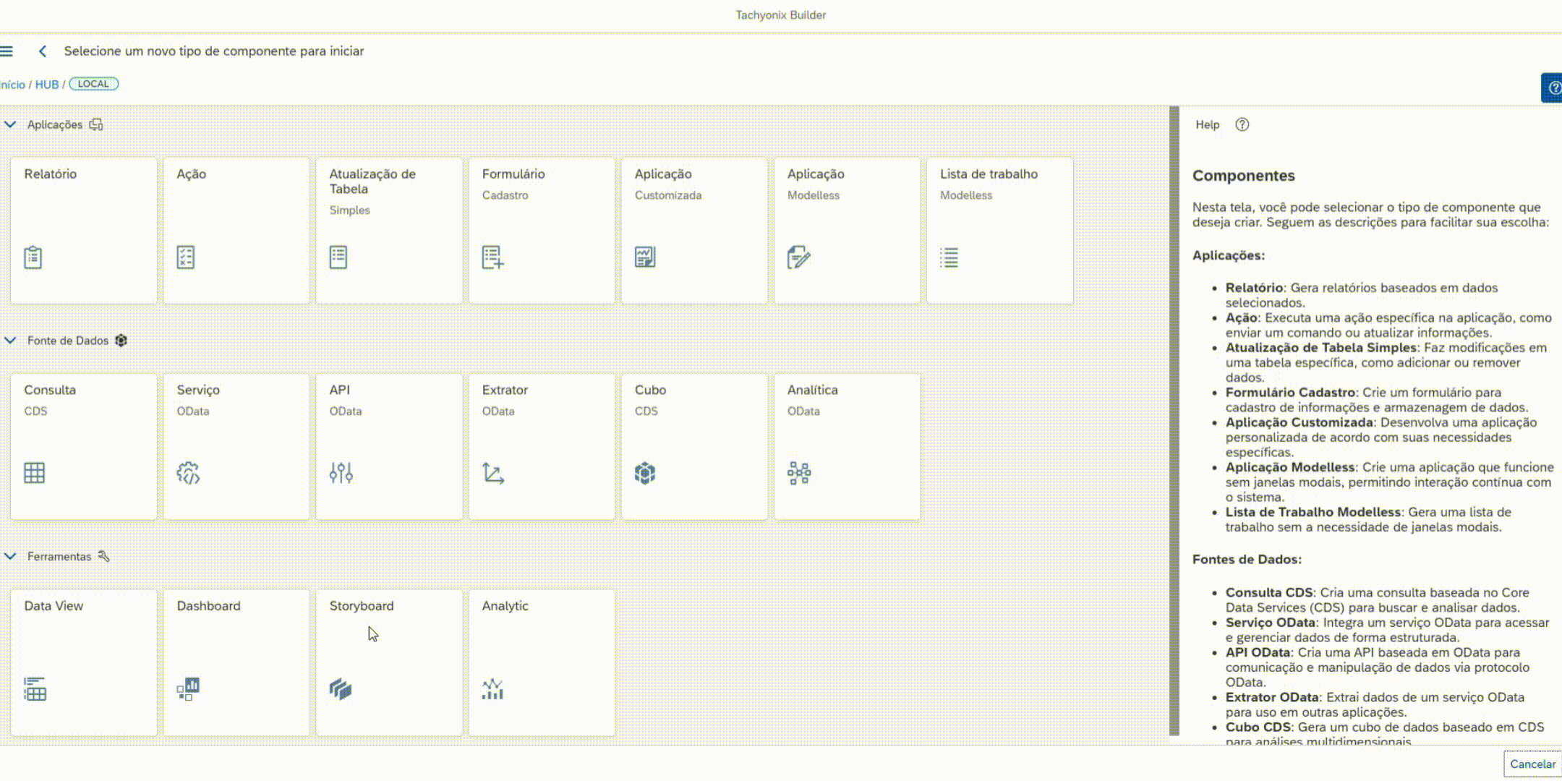The height and width of the screenshot is (781, 1562).
Task: Click the Storyboard layers icon
Action: [x=341, y=689]
